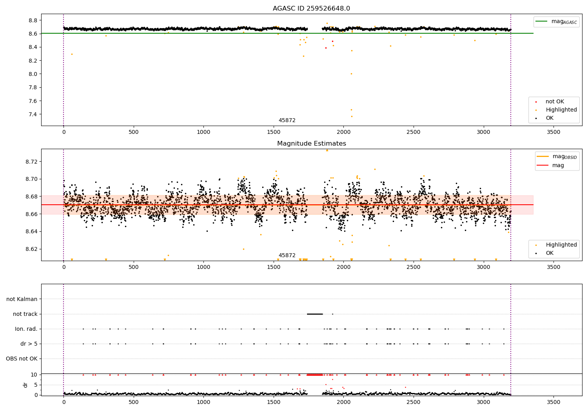Click the 8.62 y-axis tick label
588x411 pixels.
[x=31, y=249]
